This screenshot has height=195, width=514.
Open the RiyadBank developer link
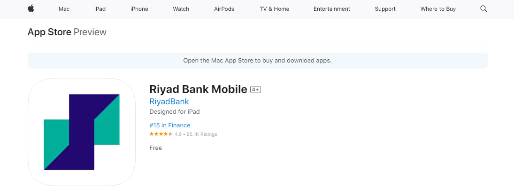click(169, 101)
